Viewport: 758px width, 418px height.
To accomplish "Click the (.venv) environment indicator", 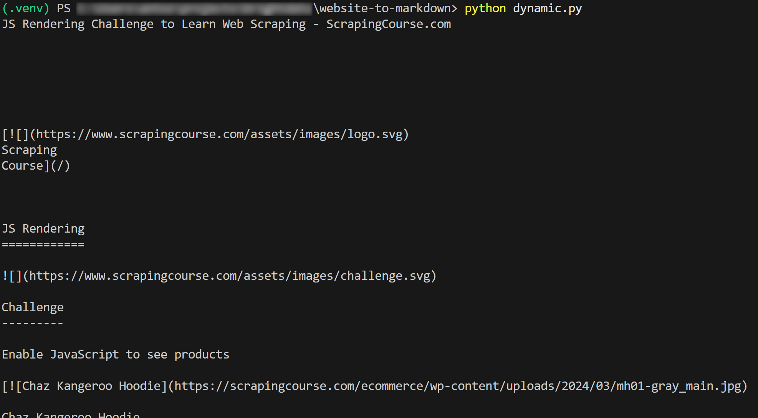I will [x=25, y=8].
